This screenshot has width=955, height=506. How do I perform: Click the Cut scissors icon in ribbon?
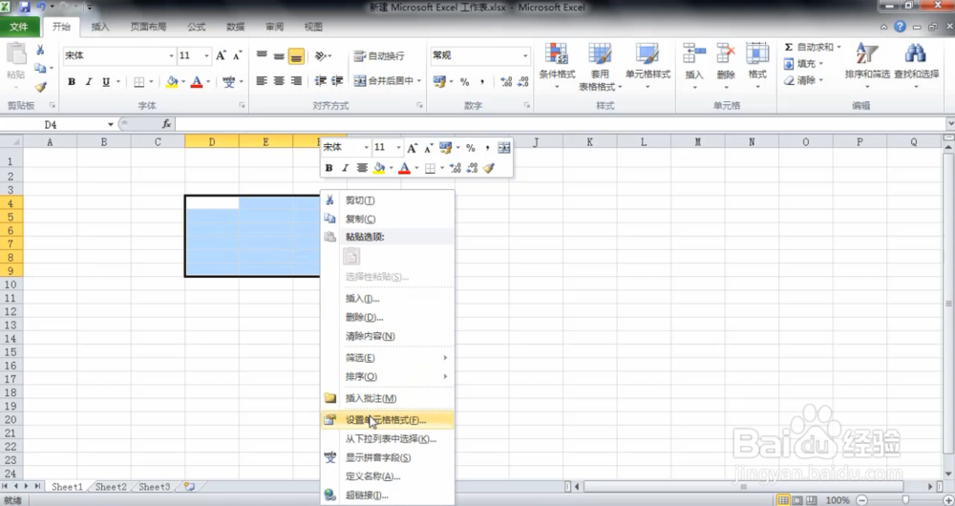[40, 50]
